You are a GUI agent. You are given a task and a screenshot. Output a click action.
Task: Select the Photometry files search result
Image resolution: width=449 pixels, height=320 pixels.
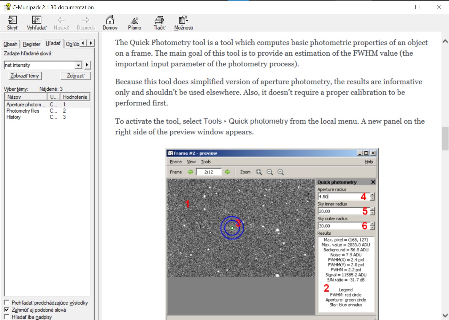pos(47,111)
